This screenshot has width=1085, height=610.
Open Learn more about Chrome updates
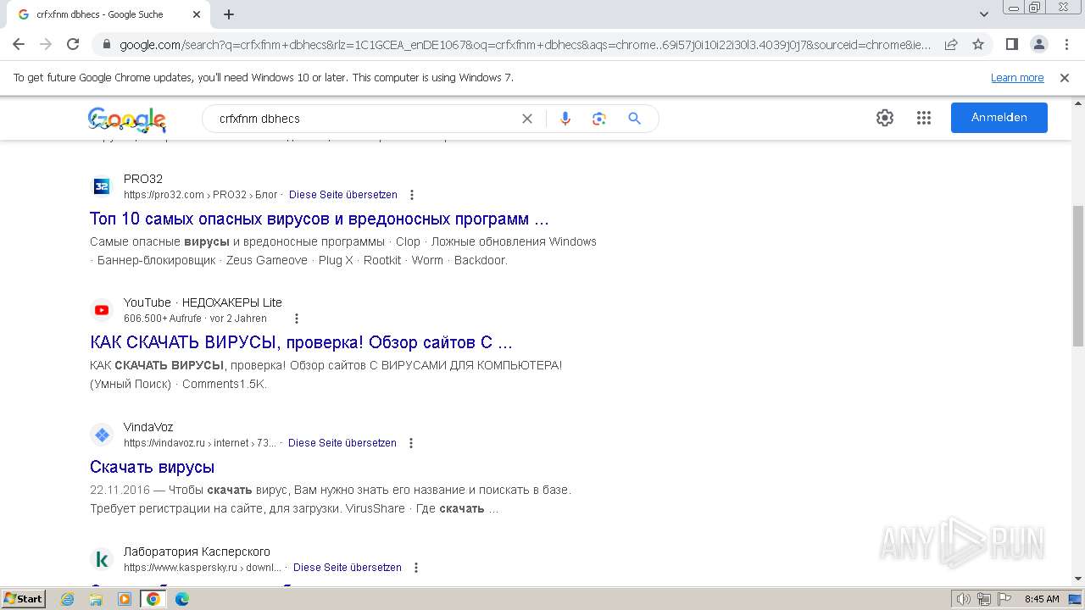click(x=1017, y=78)
